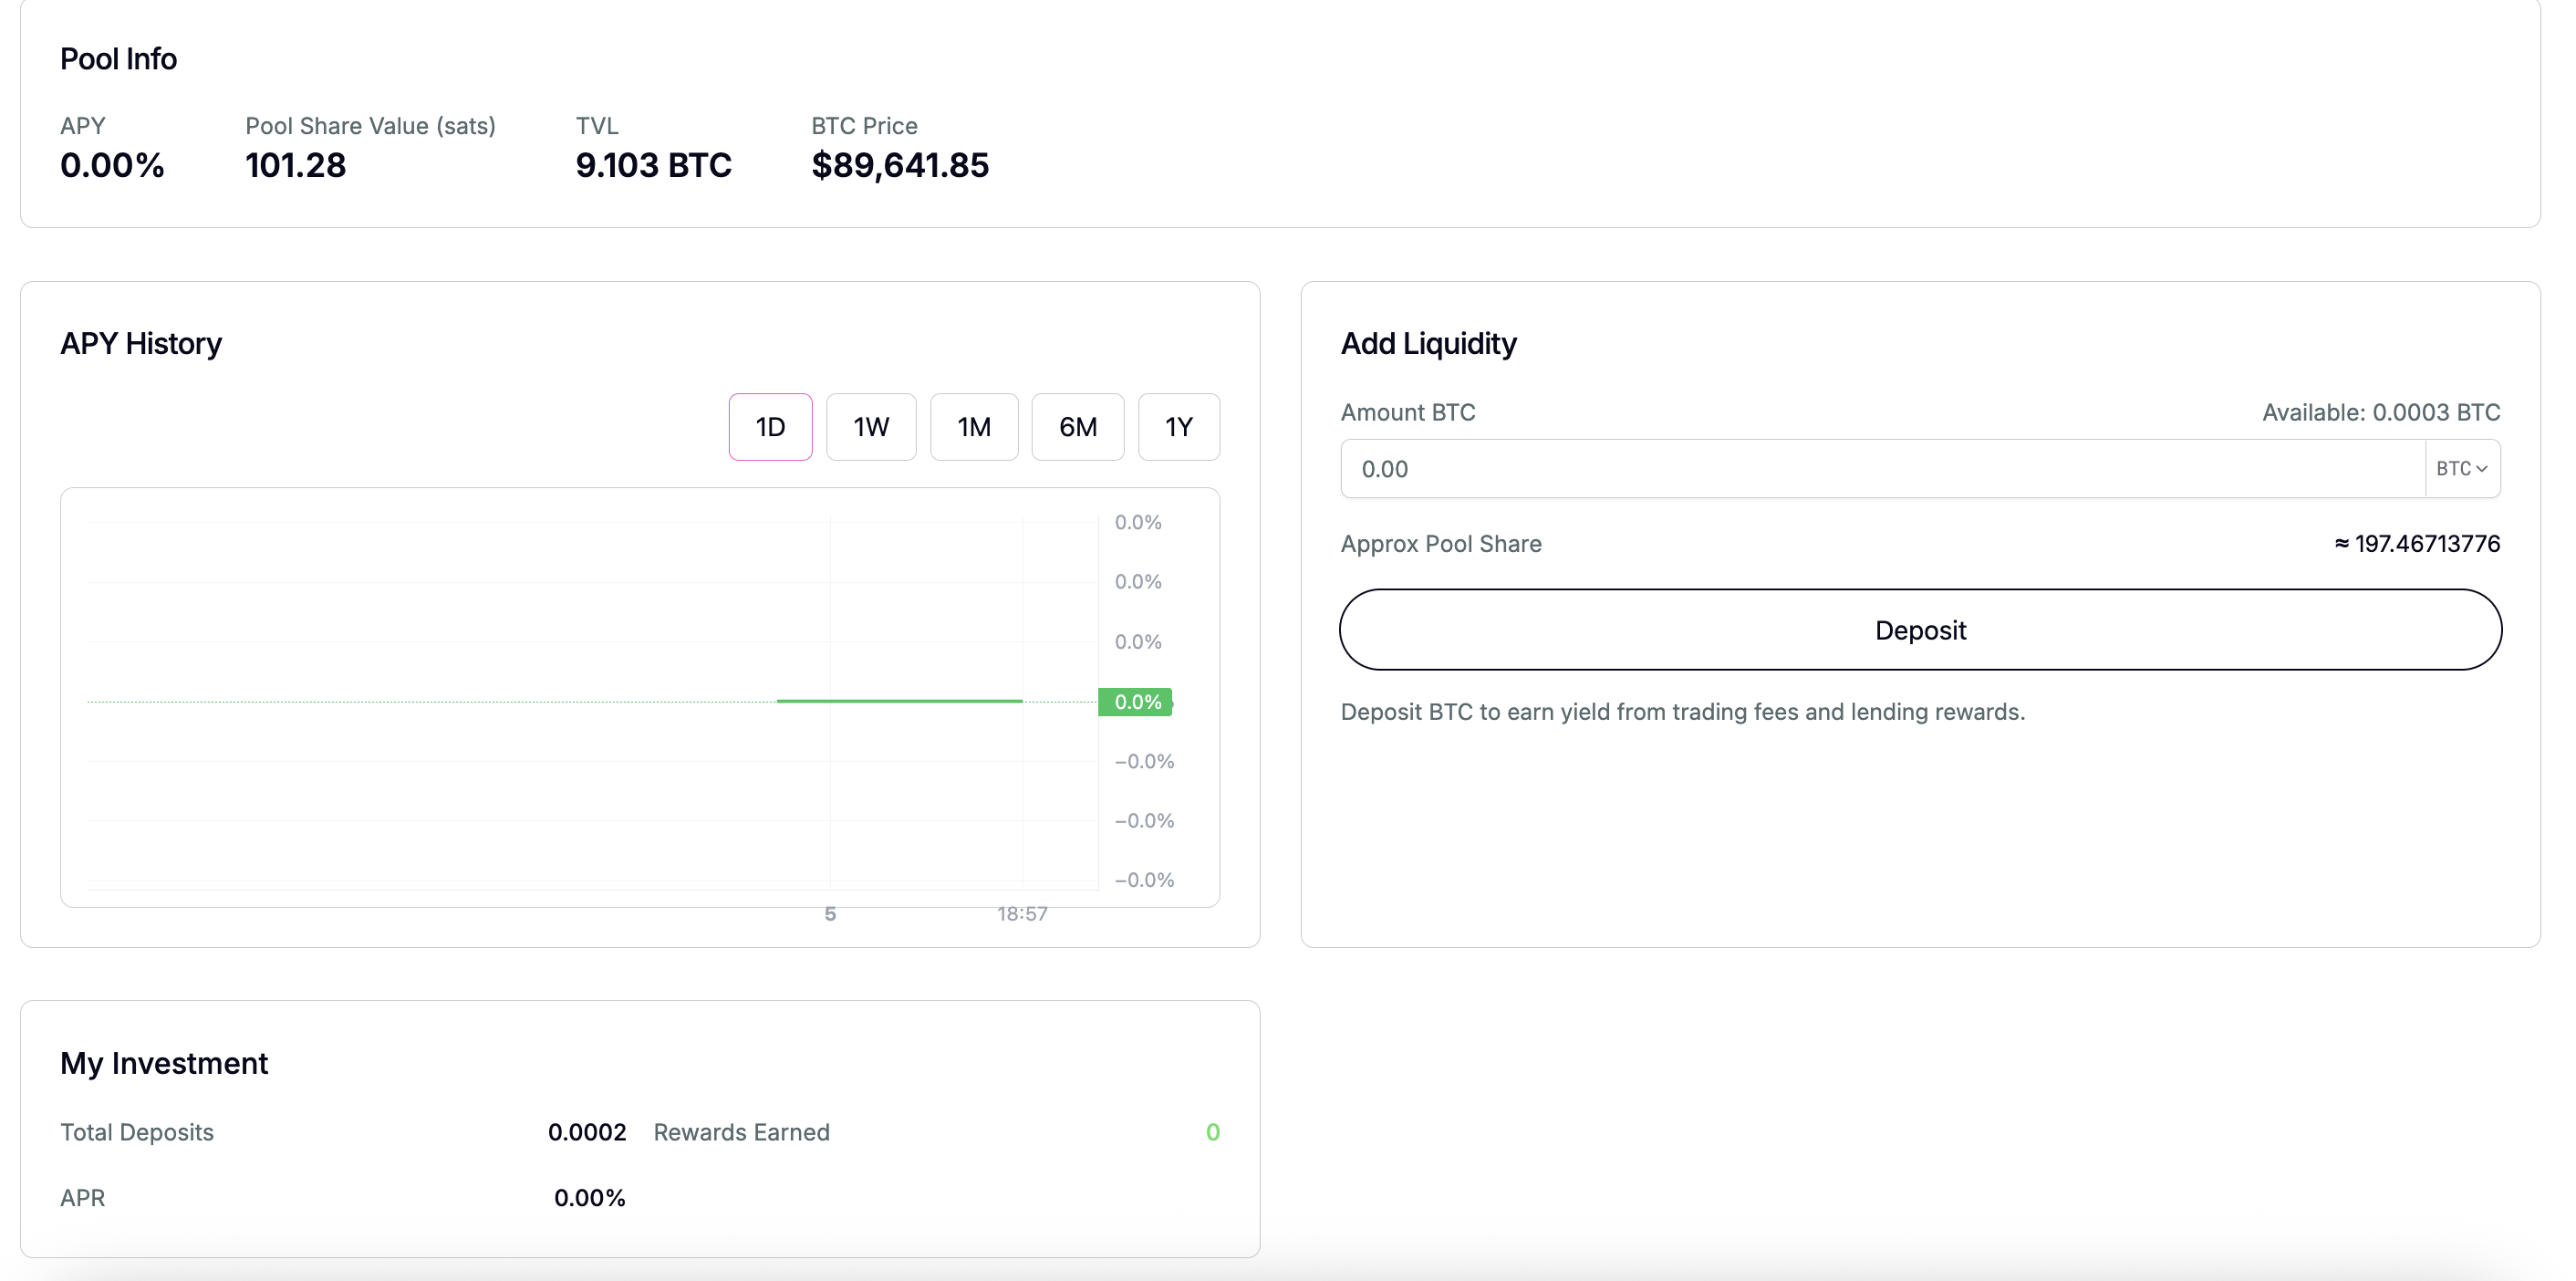This screenshot has width=2576, height=1281.
Task: Click the solid green APY line segment
Action: pos(899,701)
